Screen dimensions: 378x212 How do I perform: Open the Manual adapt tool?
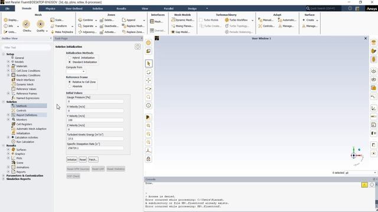(x=266, y=20)
